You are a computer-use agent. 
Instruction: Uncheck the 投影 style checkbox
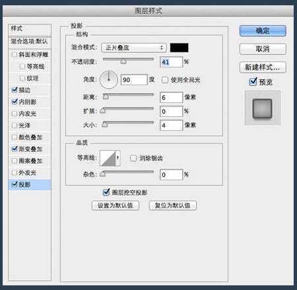(15, 184)
